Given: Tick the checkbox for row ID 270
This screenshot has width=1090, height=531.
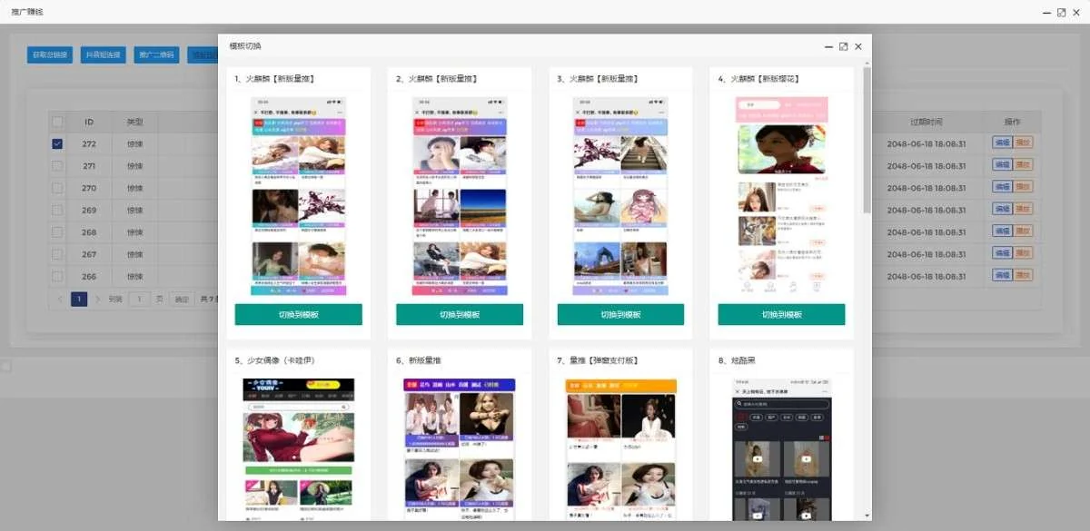Looking at the screenshot, I should 57,188.
